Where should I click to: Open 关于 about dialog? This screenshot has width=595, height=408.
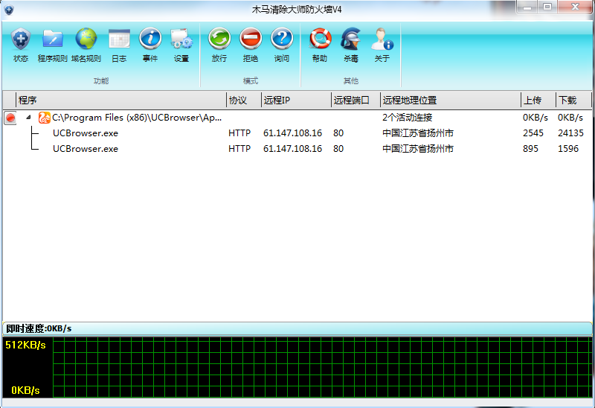(382, 45)
